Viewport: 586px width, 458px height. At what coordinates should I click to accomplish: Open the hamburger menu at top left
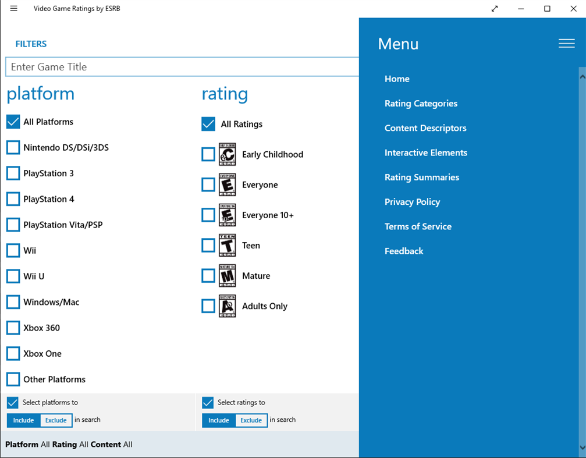click(x=13, y=9)
